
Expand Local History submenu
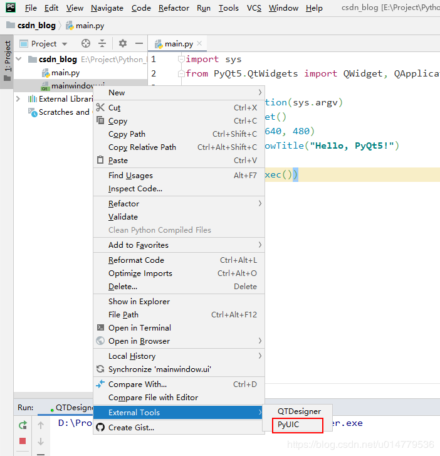(x=179, y=356)
